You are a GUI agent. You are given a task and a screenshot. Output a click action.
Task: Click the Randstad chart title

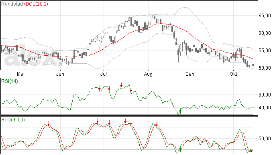click(x=12, y=4)
